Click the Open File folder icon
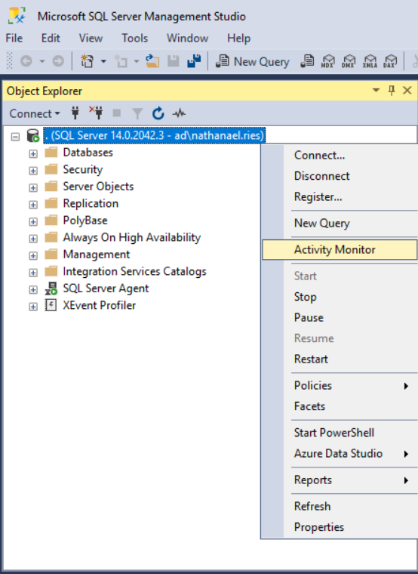This screenshot has width=418, height=574. point(152,61)
